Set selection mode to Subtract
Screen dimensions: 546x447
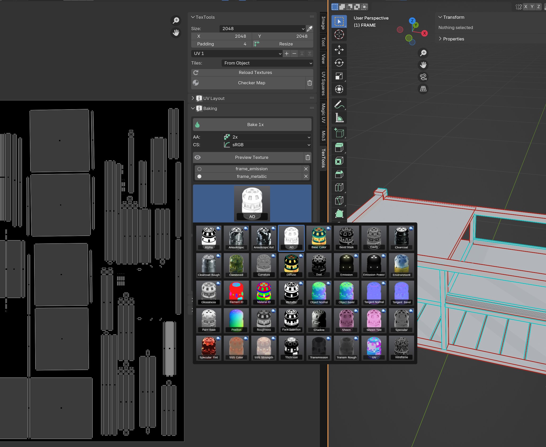(350, 7)
